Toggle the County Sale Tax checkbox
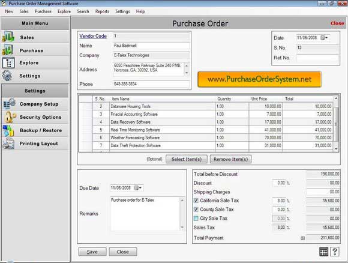 [196, 210]
